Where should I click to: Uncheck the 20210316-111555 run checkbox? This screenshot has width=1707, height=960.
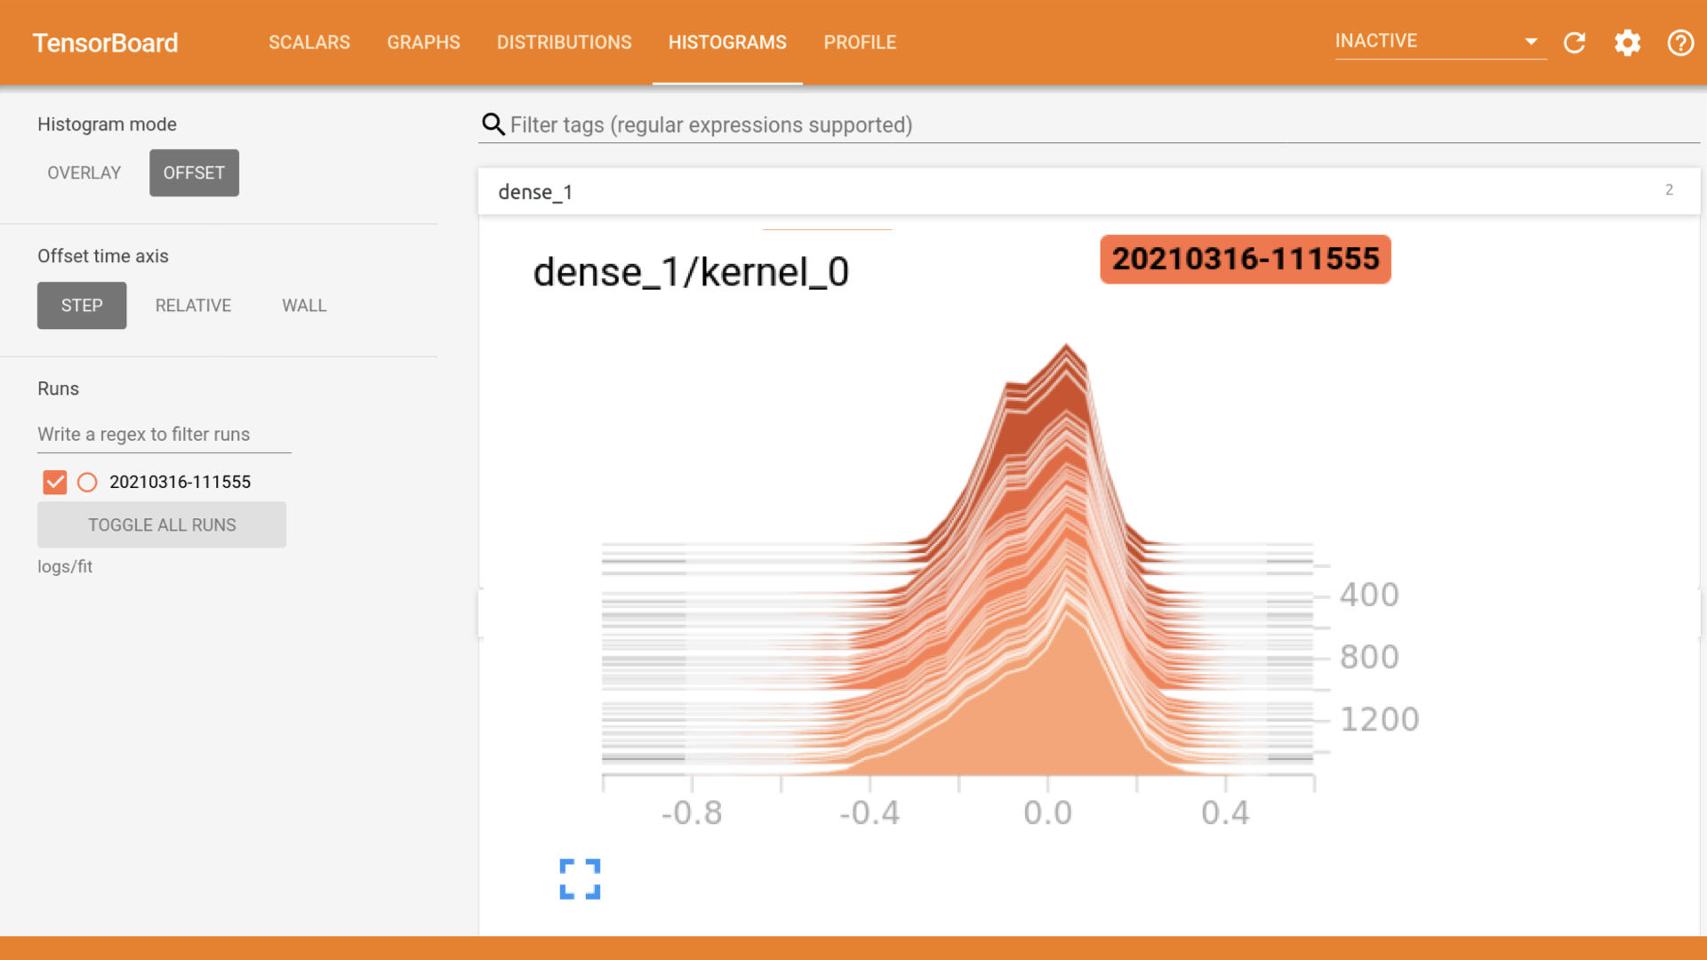55,482
